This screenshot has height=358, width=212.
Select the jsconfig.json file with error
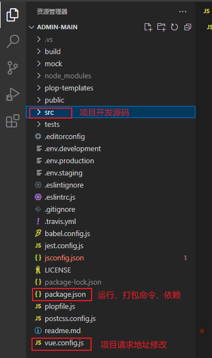[x=110, y=258]
